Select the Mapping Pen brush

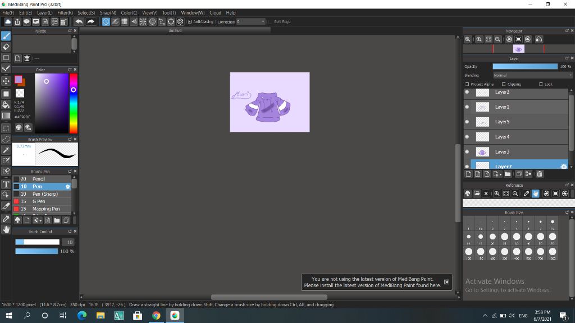[42, 209]
